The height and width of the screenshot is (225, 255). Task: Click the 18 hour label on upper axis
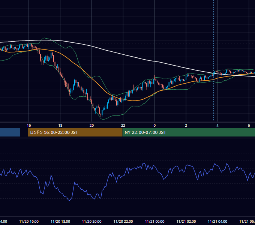click(x=60, y=126)
